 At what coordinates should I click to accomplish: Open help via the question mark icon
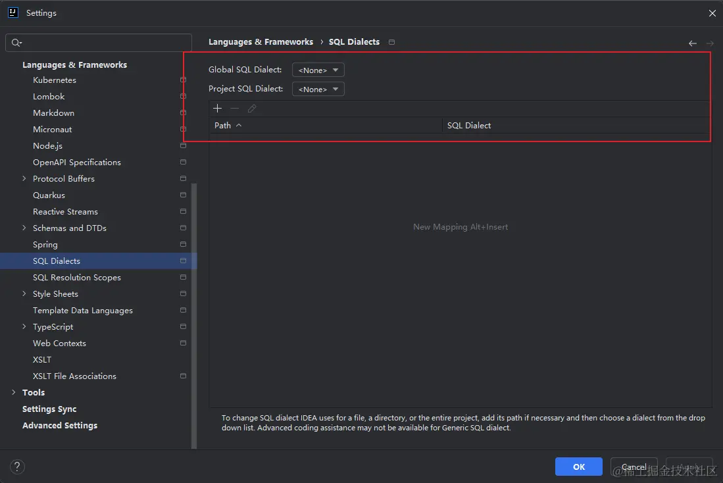pos(17,466)
